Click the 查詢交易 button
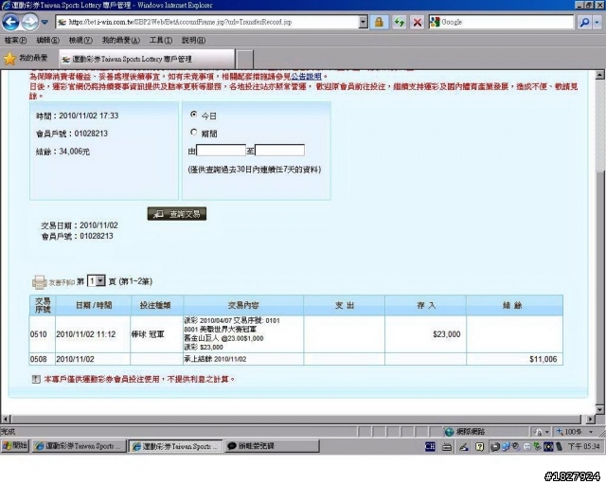Screen dimensions: 606x484 (177, 214)
